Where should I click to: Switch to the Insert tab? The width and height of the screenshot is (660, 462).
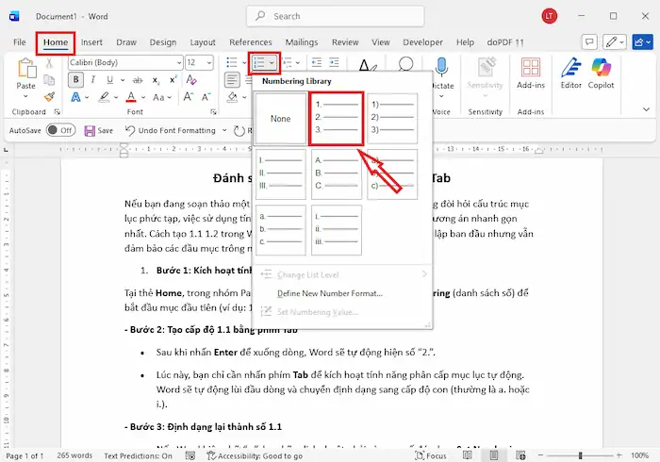[91, 42]
